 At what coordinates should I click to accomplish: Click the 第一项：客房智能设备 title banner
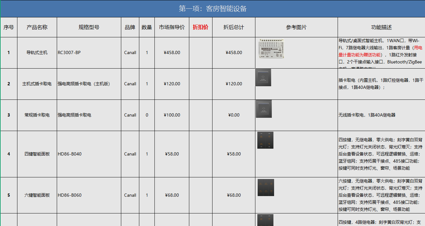coord(212,9)
